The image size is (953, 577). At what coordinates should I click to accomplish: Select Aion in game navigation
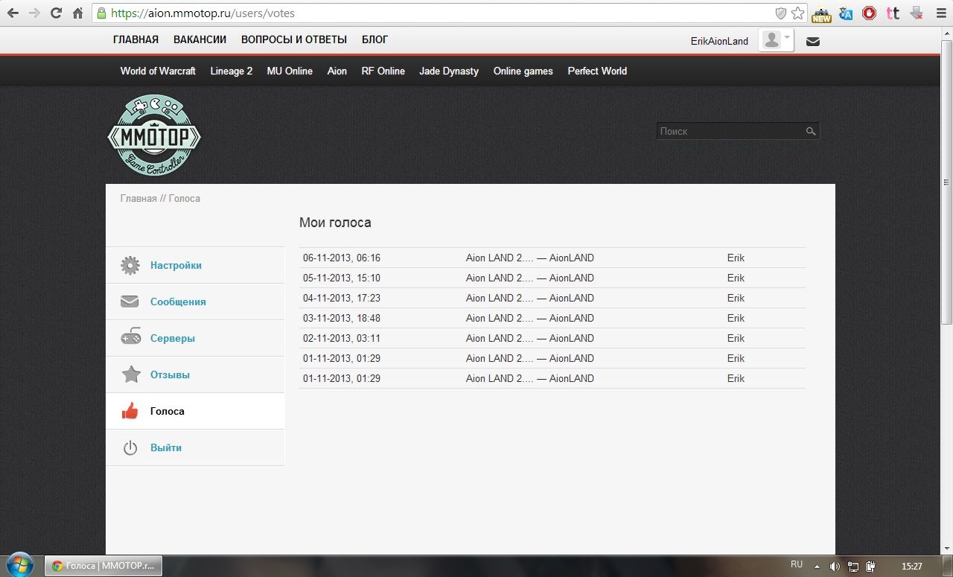337,71
